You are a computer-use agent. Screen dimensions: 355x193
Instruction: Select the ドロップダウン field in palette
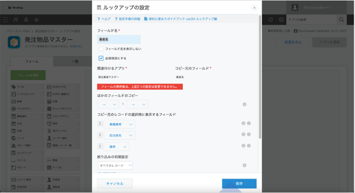63,116
